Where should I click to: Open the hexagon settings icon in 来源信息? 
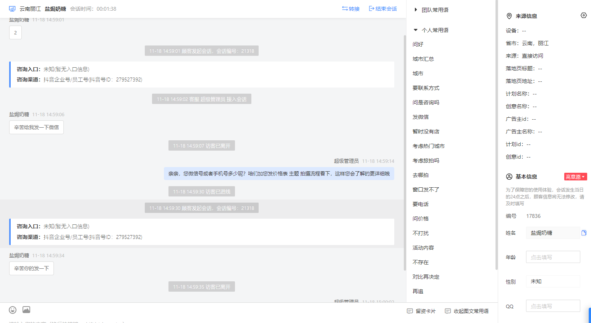(583, 15)
